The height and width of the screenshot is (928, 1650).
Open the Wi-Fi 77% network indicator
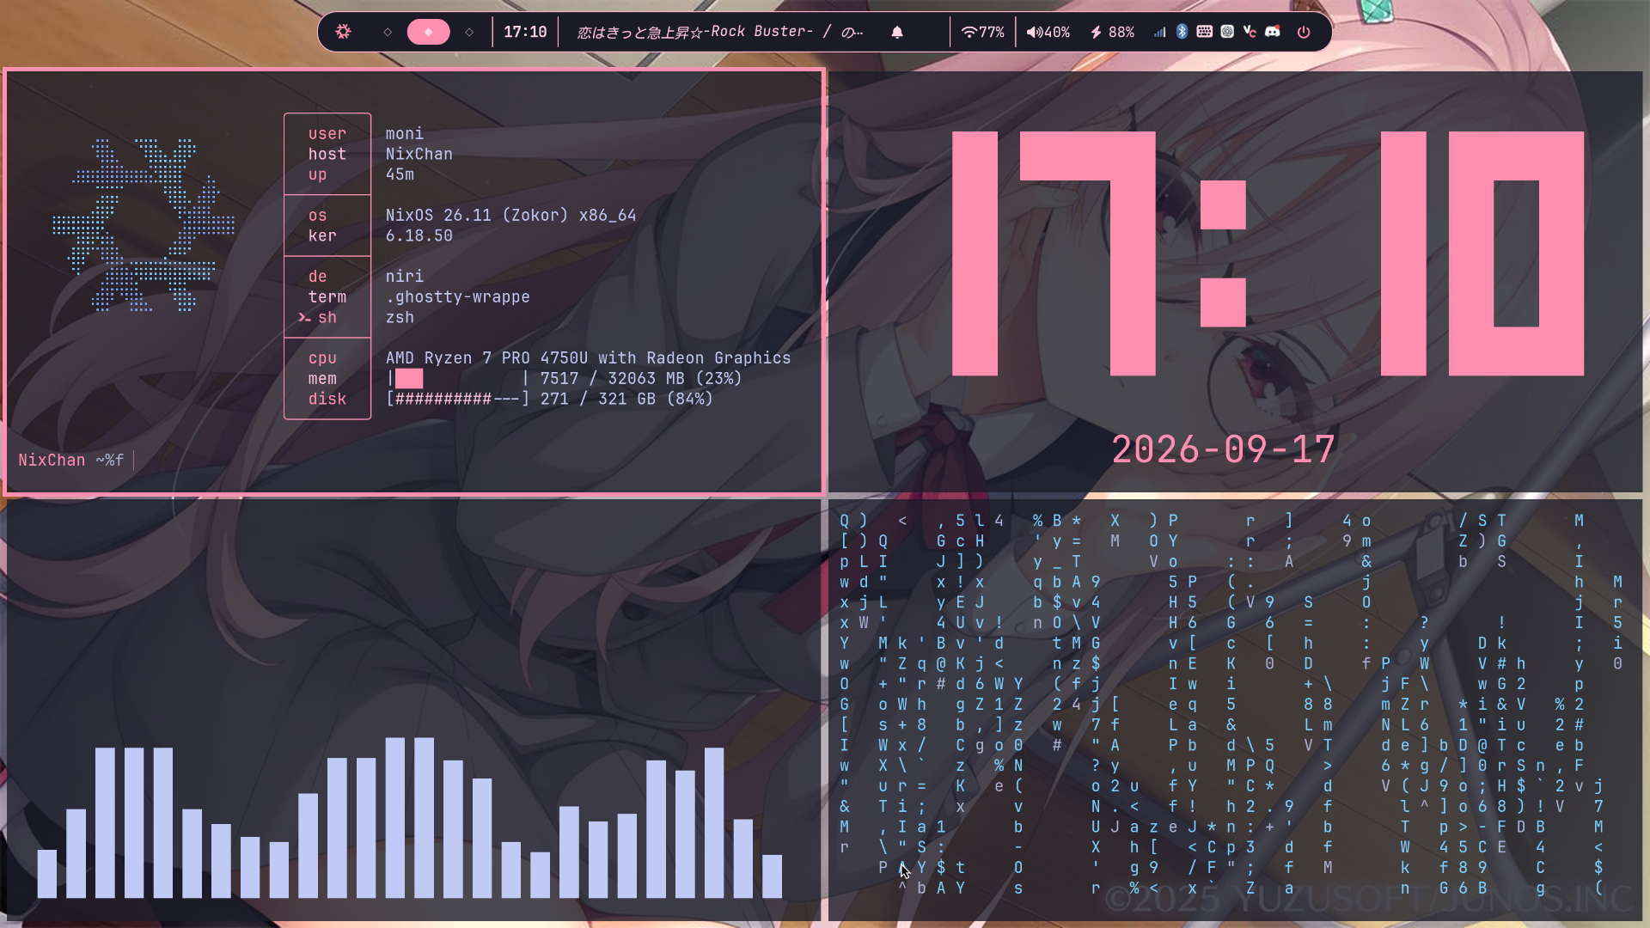(x=982, y=32)
